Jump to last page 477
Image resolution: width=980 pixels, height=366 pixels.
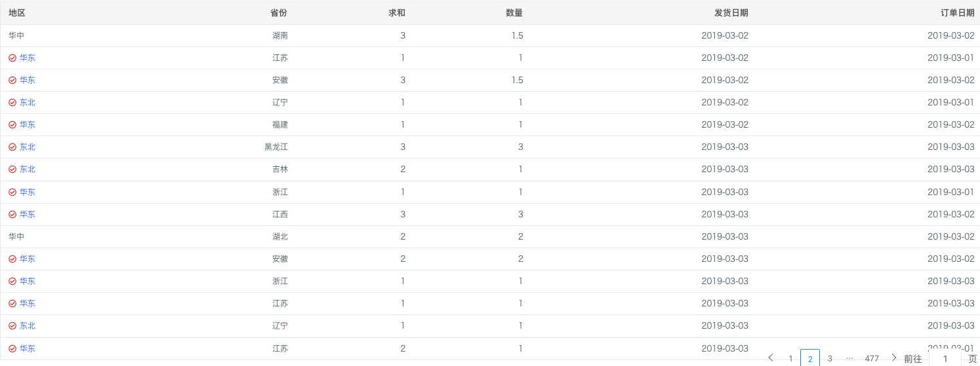[x=872, y=359]
